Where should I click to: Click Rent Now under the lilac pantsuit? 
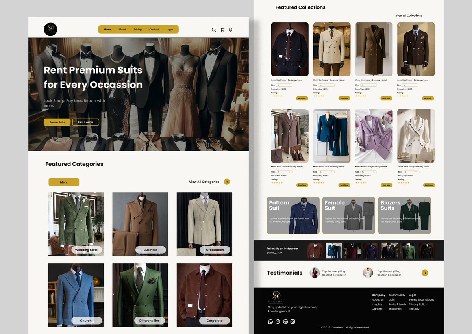coord(386,185)
